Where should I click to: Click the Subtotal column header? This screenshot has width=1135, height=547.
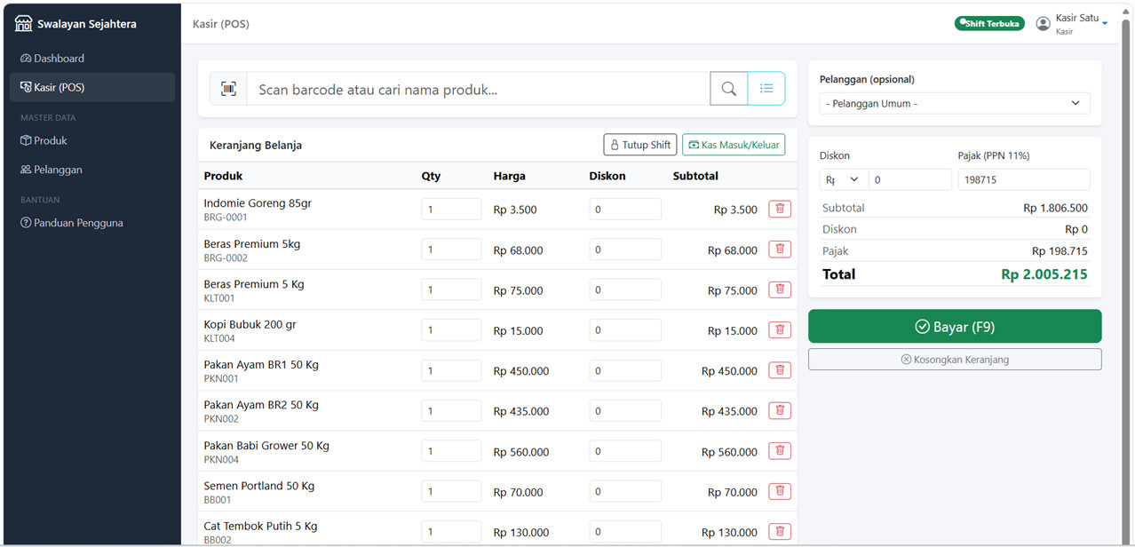pyautogui.click(x=695, y=176)
